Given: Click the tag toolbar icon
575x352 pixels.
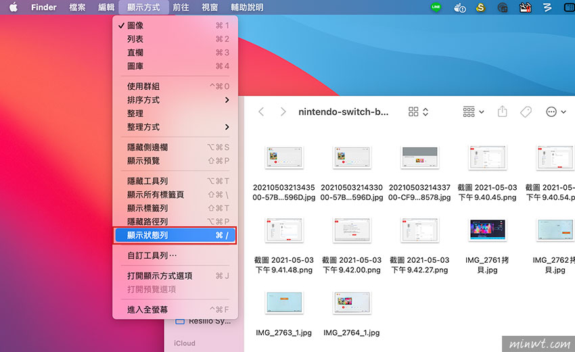Looking at the screenshot, I should [x=526, y=111].
